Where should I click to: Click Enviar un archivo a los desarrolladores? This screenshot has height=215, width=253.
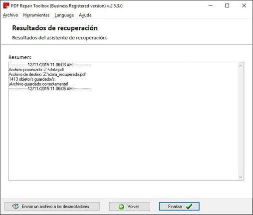[52, 207]
